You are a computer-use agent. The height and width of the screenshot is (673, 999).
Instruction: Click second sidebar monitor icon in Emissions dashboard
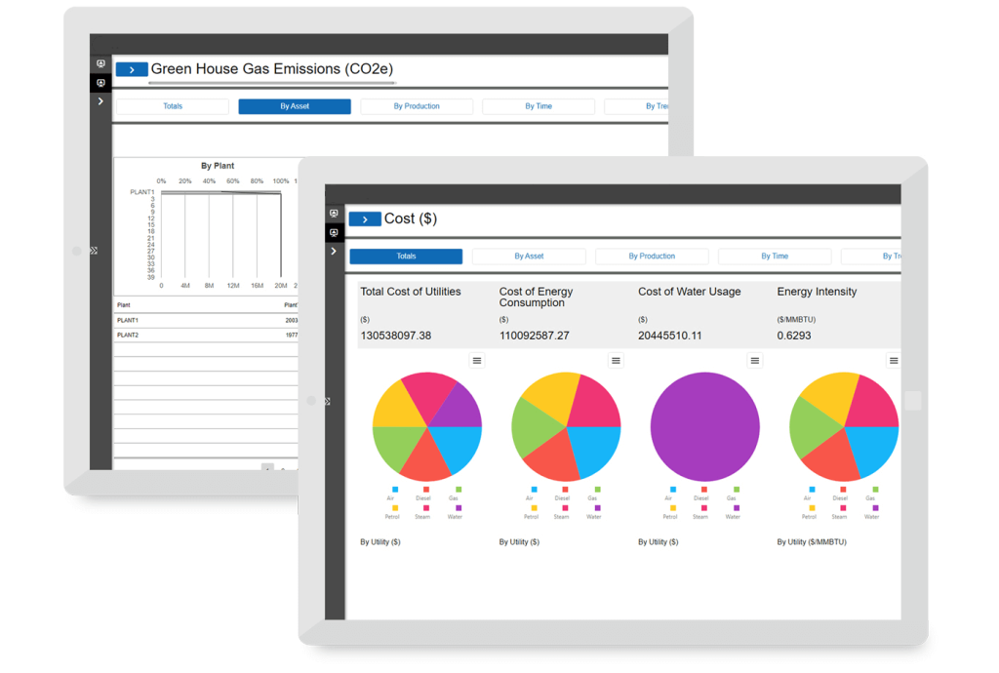coord(100,83)
